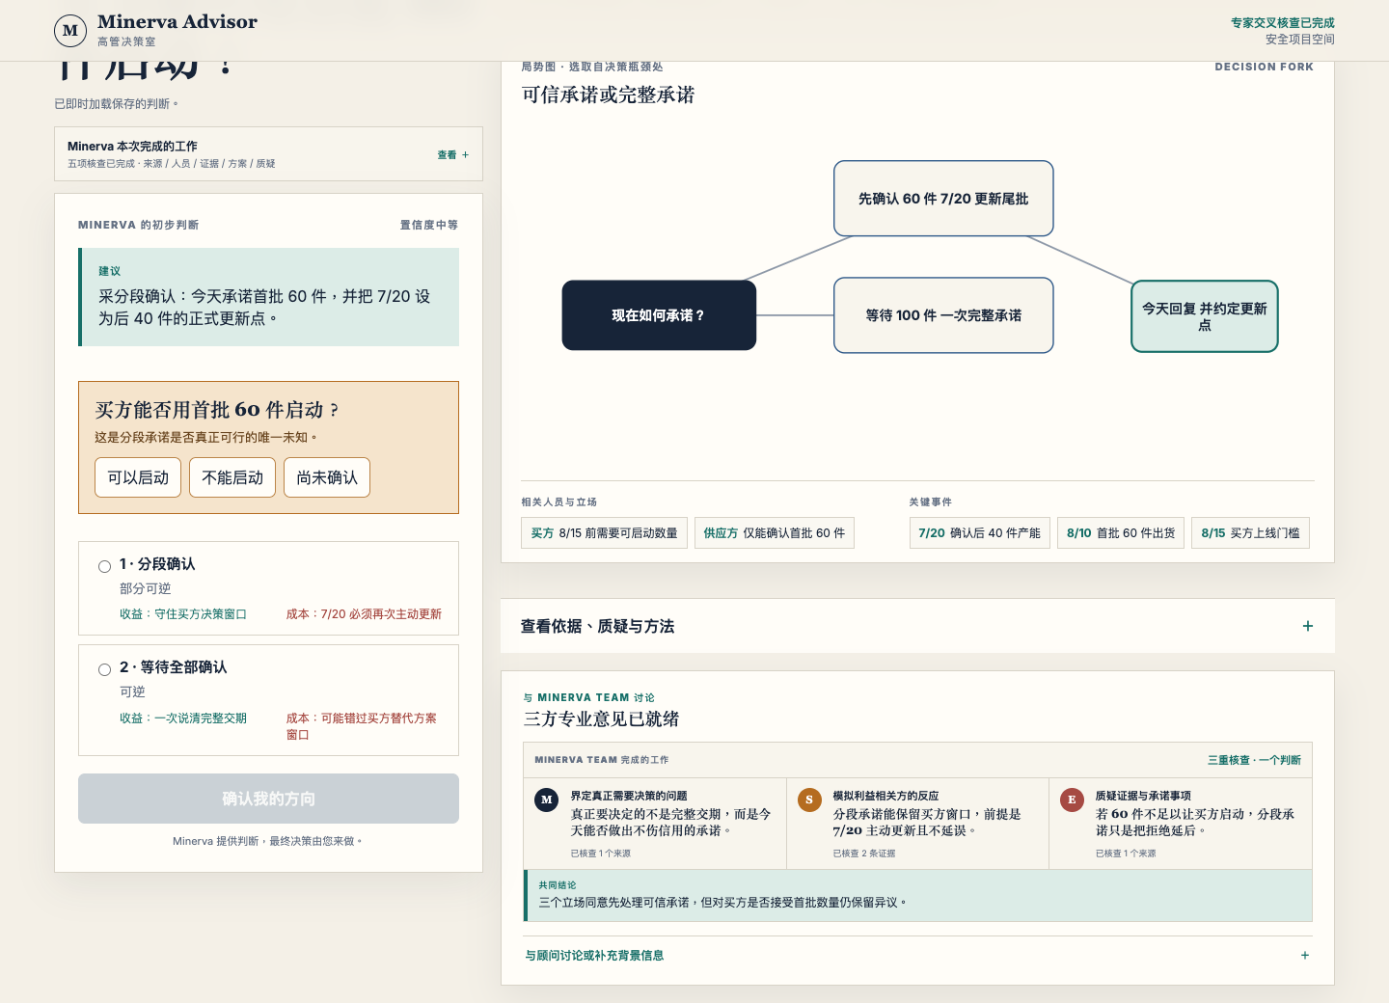Click 专家交叉核查已完成 status text
The height and width of the screenshot is (1003, 1389).
click(1283, 22)
